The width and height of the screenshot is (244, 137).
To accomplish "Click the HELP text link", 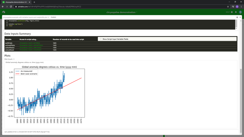I will (228, 12).
